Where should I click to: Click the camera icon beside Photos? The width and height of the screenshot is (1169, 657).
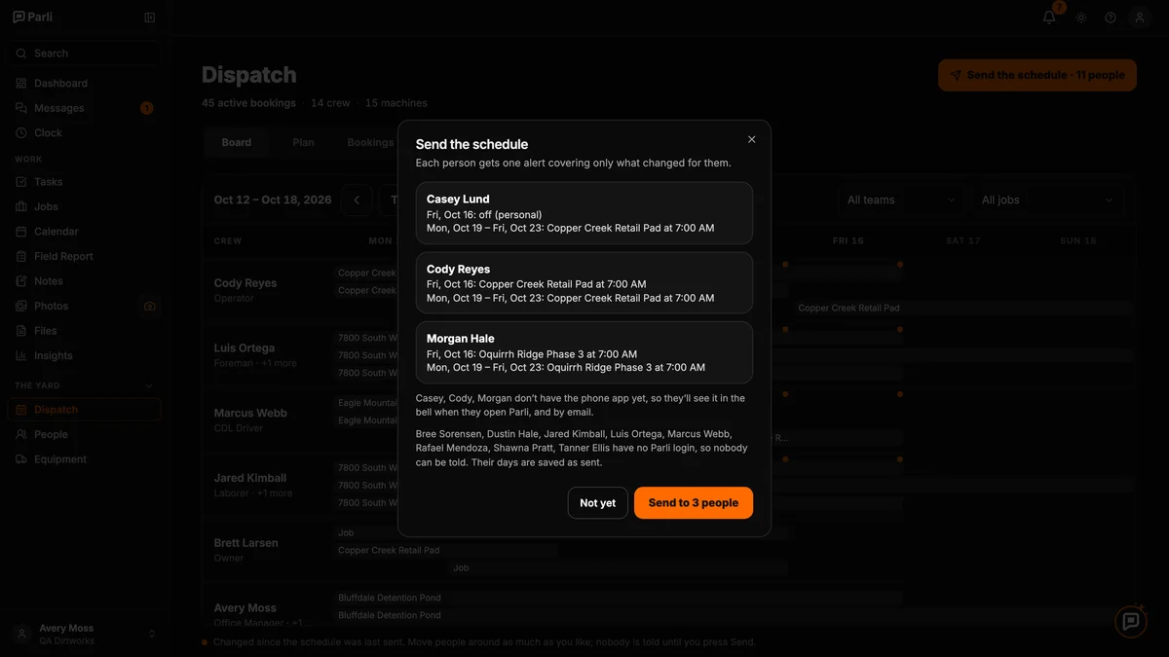149,306
